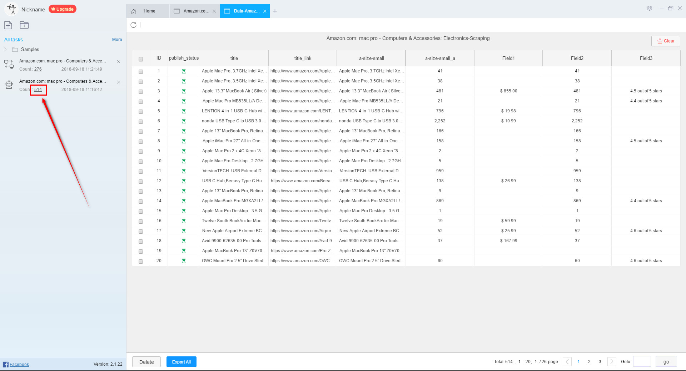Click the go button
The width and height of the screenshot is (686, 371).
pos(666,362)
